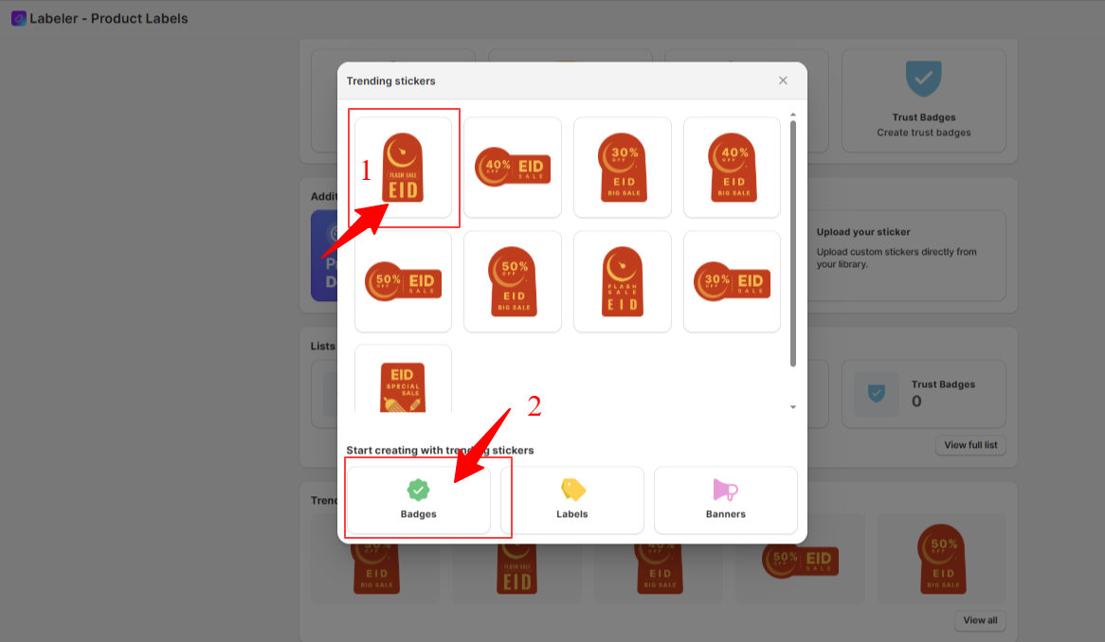Pick the 30% OFF EID Big Sale sticker
Screen dimensions: 1105x642
[623, 168]
